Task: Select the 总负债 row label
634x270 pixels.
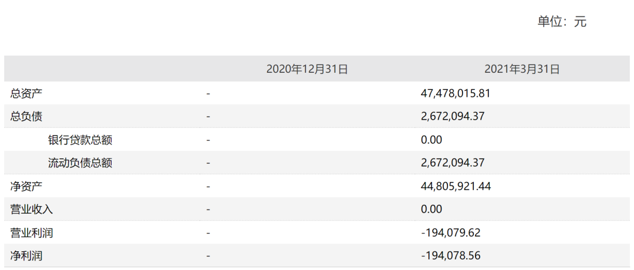Action: click(x=26, y=117)
